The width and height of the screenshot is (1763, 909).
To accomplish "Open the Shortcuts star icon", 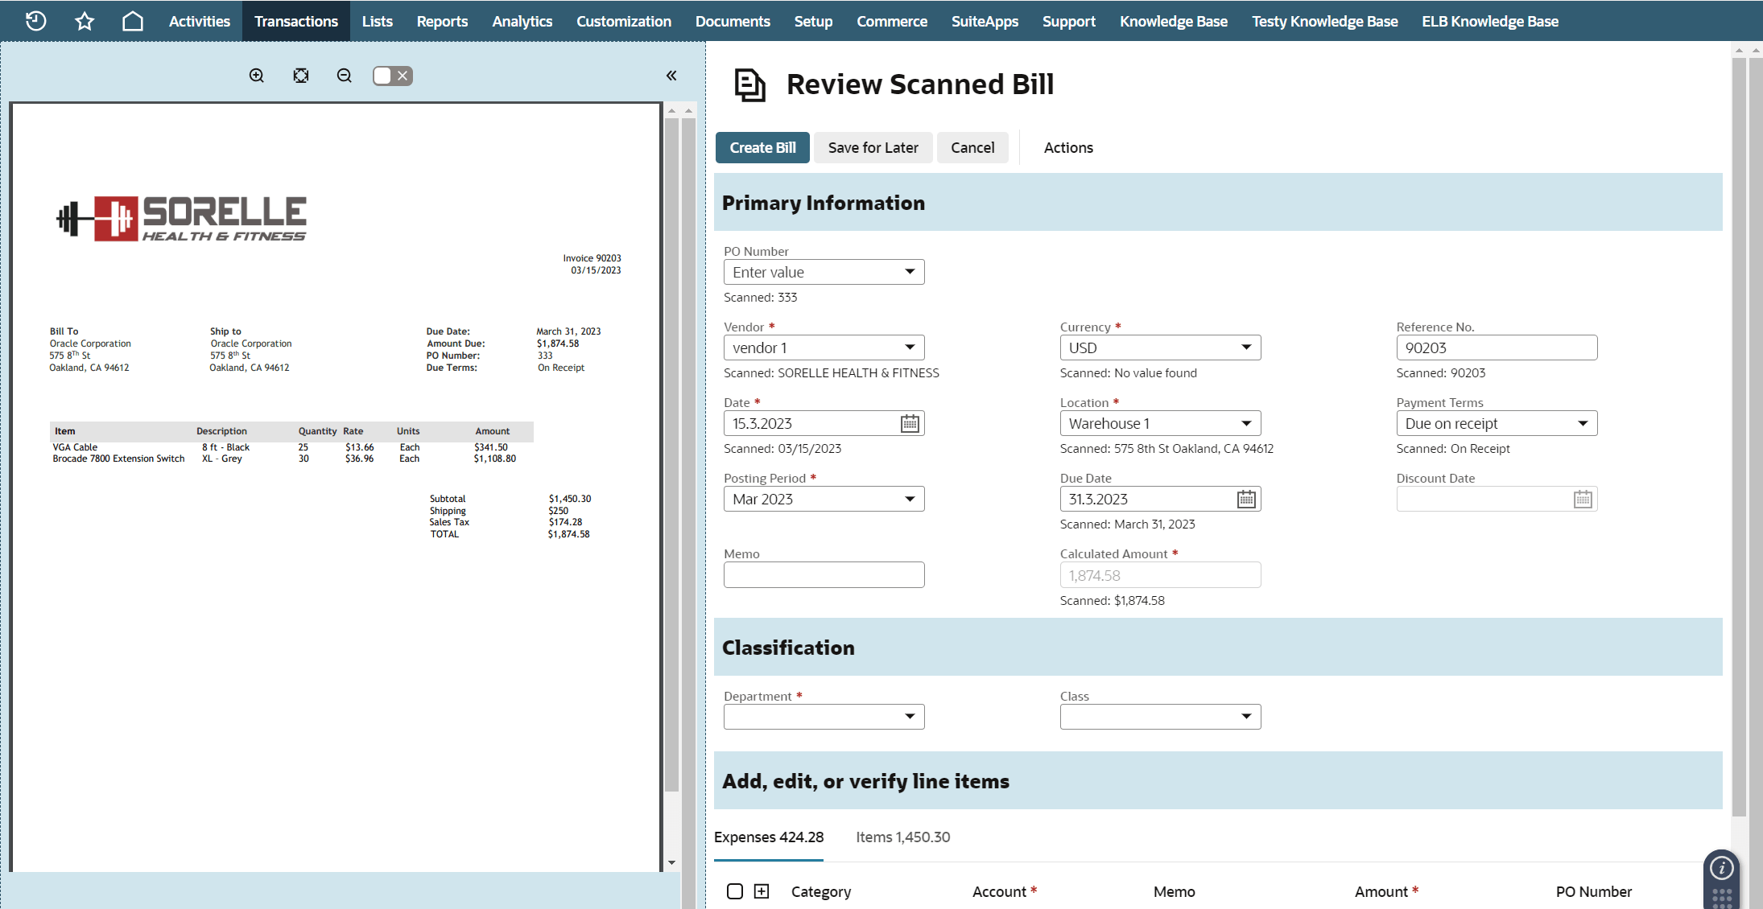I will tap(85, 21).
